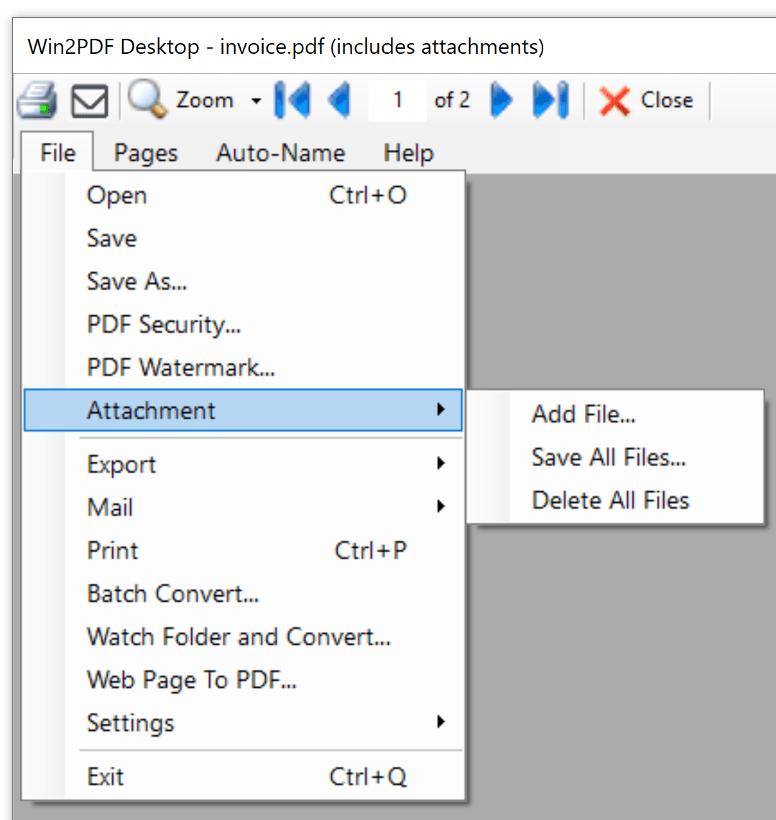Choose Open from the File menu
The height and width of the screenshot is (820, 776).
(x=244, y=195)
